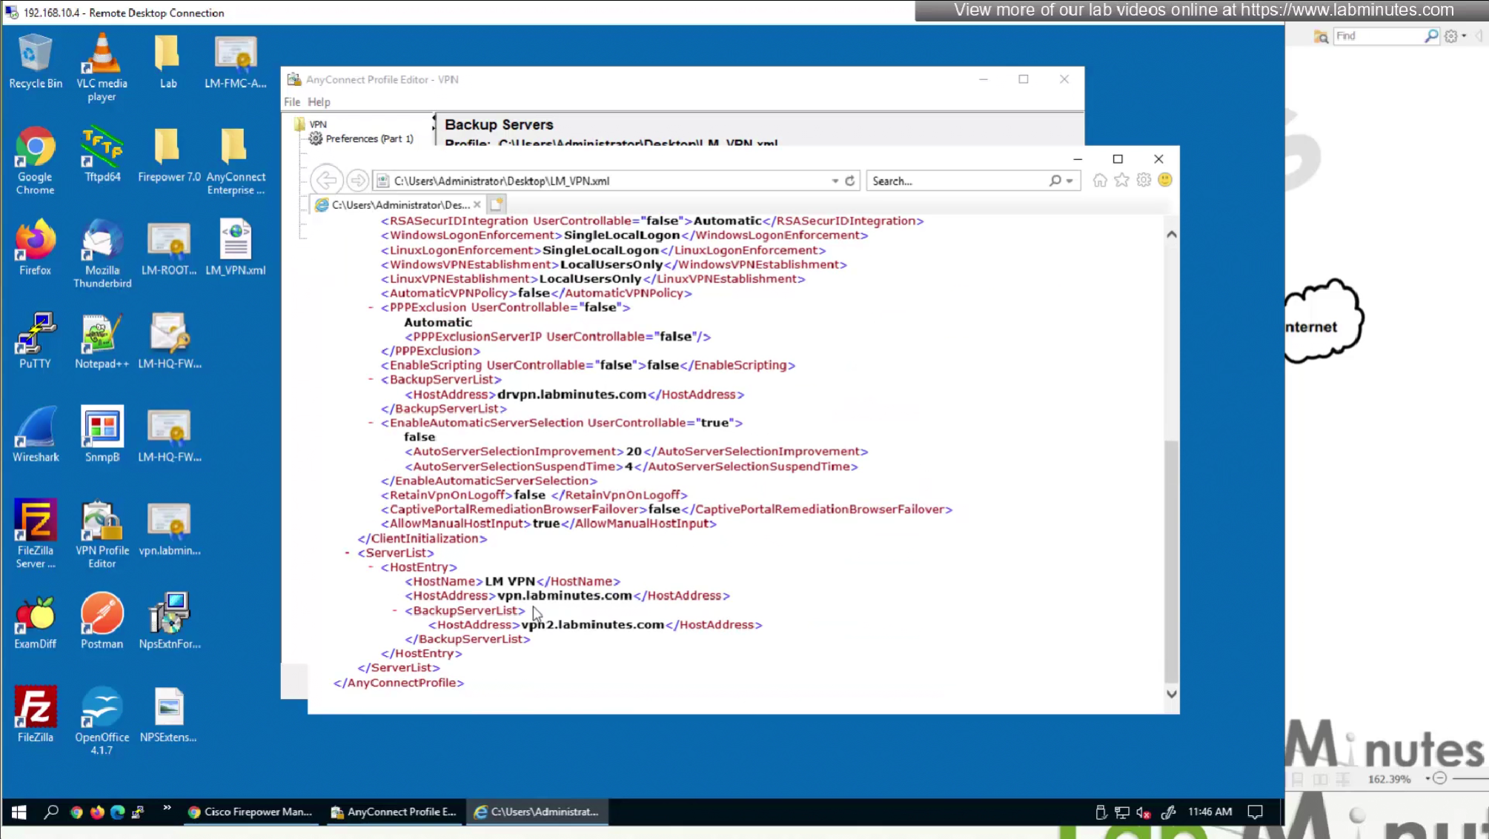Click the IE smiley feedback icon
The height and width of the screenshot is (839, 1489).
tap(1165, 180)
